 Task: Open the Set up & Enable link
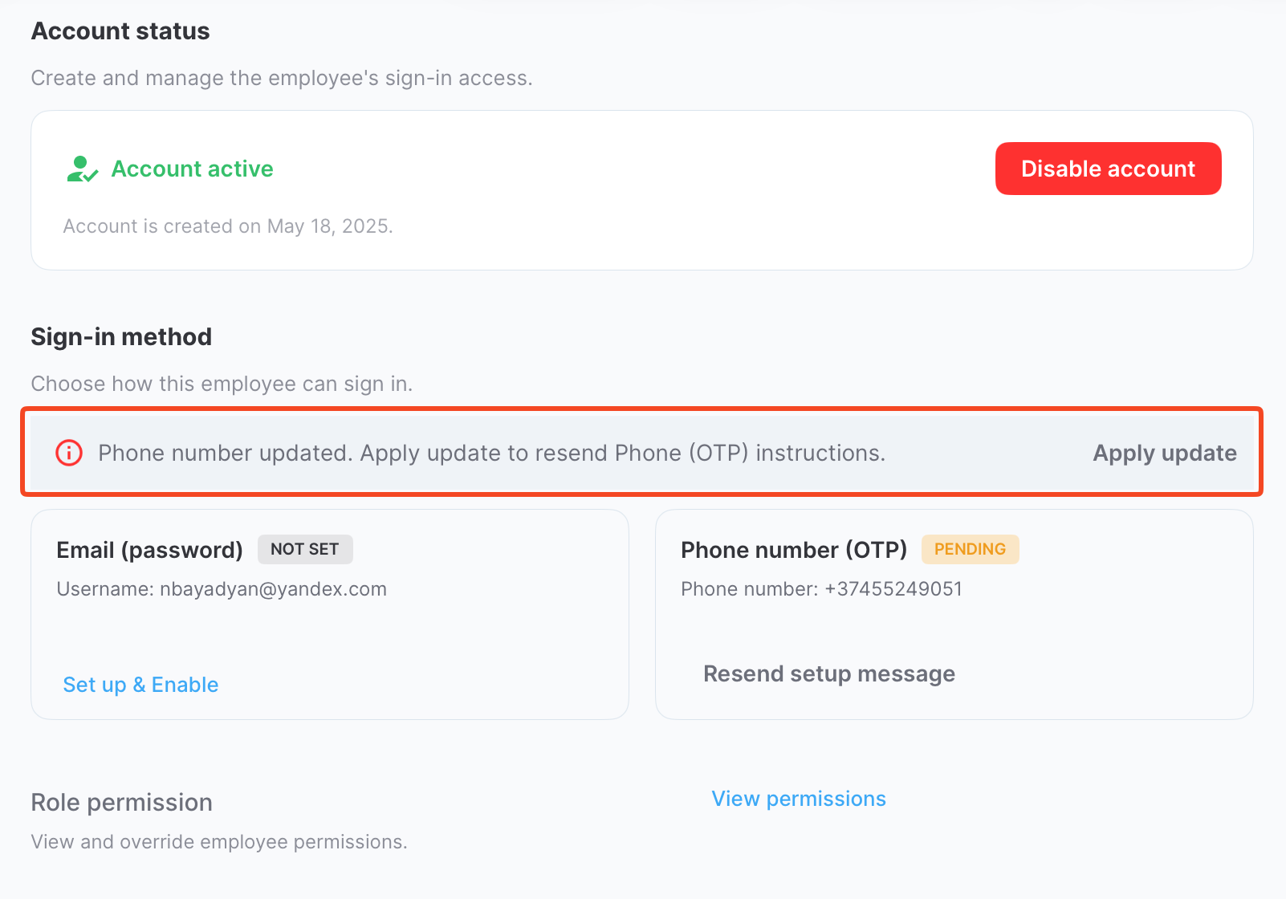[140, 685]
